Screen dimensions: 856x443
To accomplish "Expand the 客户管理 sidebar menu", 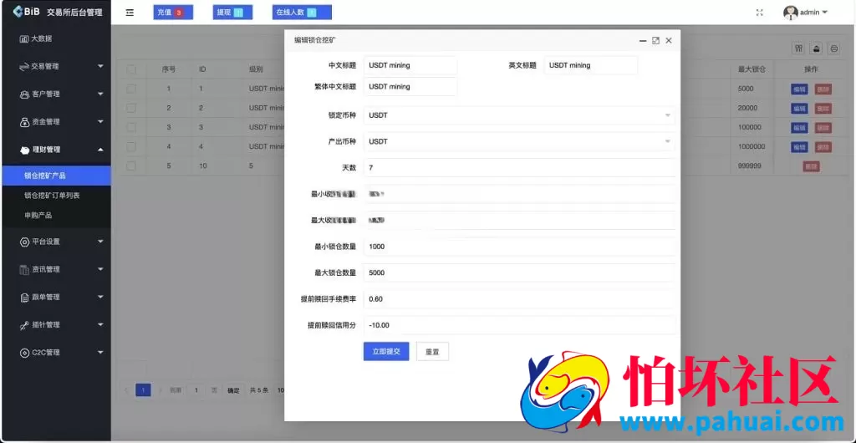I will pos(100,94).
